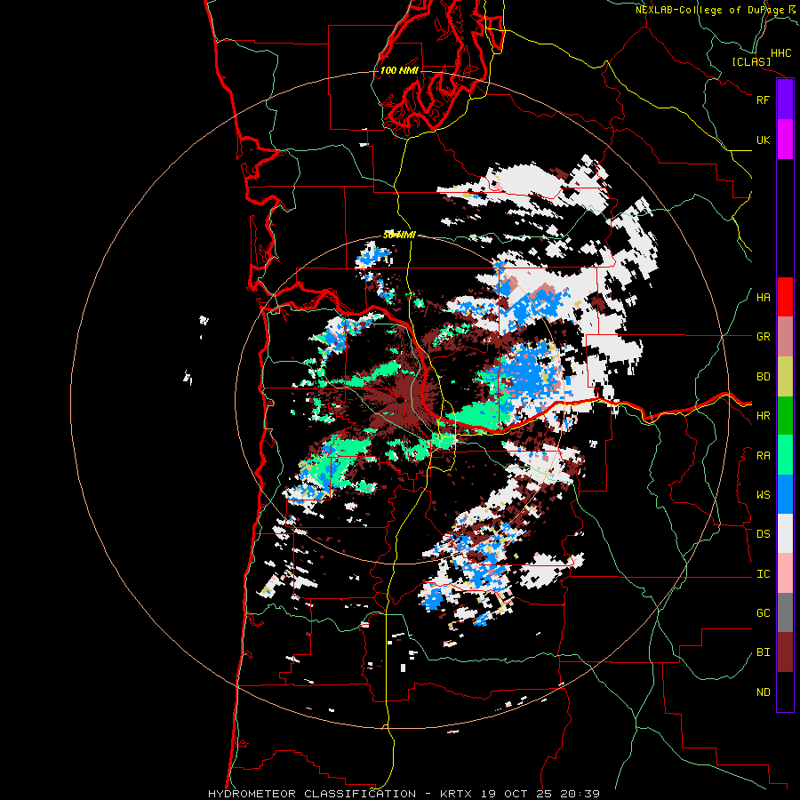Click the HR legend label

pyautogui.click(x=763, y=416)
